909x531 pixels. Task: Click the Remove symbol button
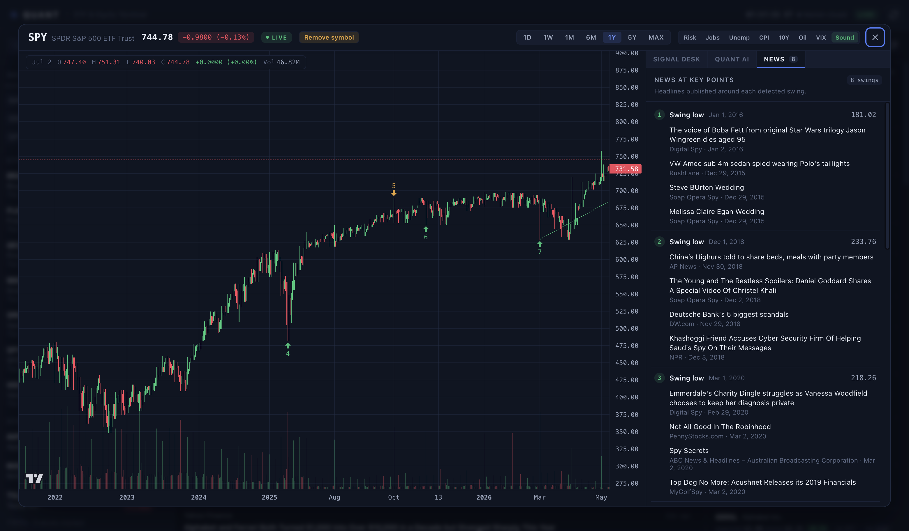point(329,38)
